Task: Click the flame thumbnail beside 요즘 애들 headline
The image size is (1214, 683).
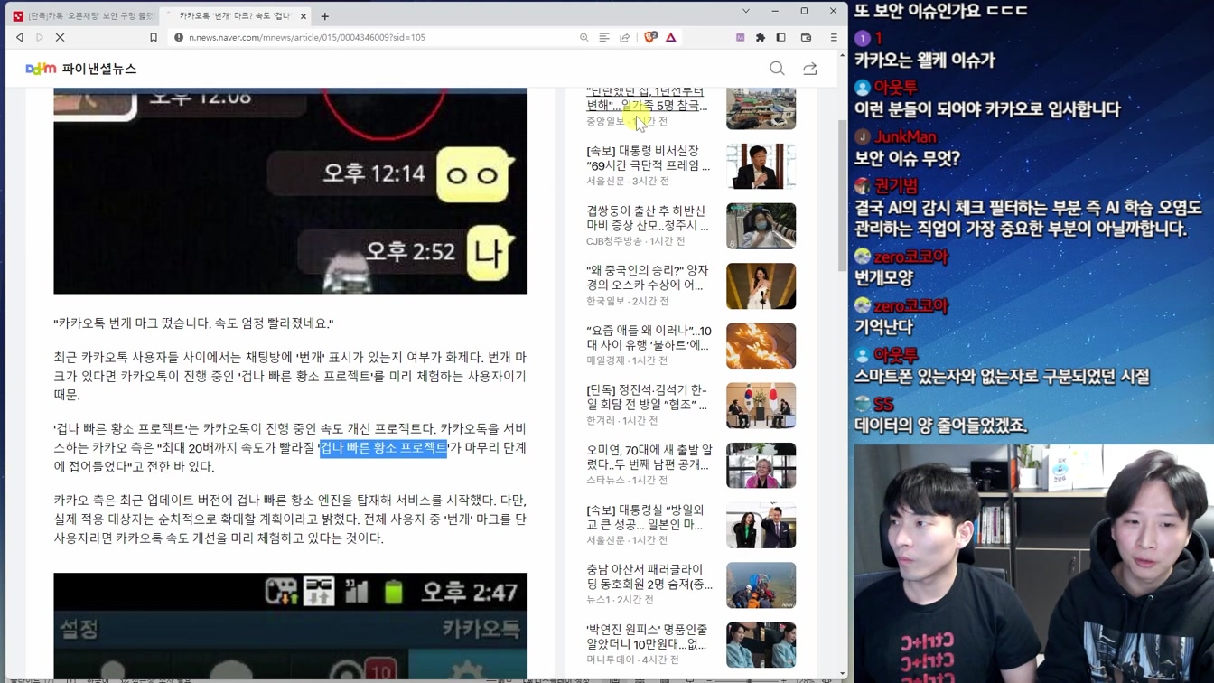Action: (761, 345)
